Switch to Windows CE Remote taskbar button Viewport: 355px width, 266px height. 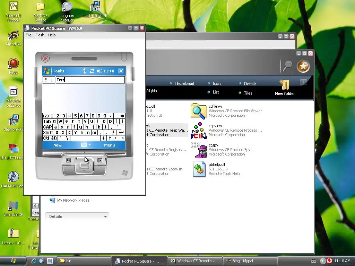195,261
